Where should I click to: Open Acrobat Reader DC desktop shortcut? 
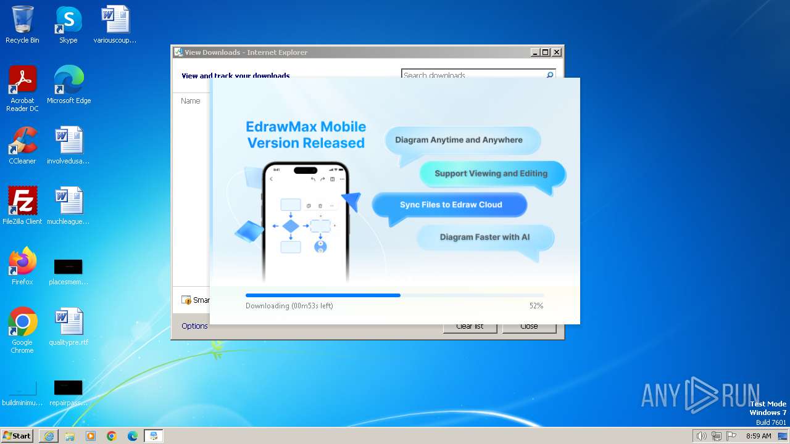tap(22, 89)
